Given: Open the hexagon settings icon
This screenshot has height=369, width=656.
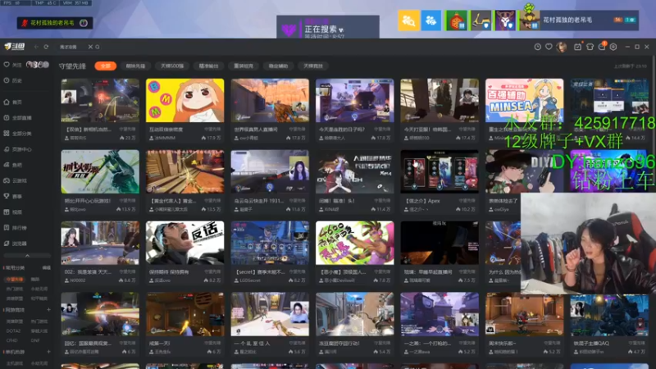Looking at the screenshot, I should tap(613, 47).
